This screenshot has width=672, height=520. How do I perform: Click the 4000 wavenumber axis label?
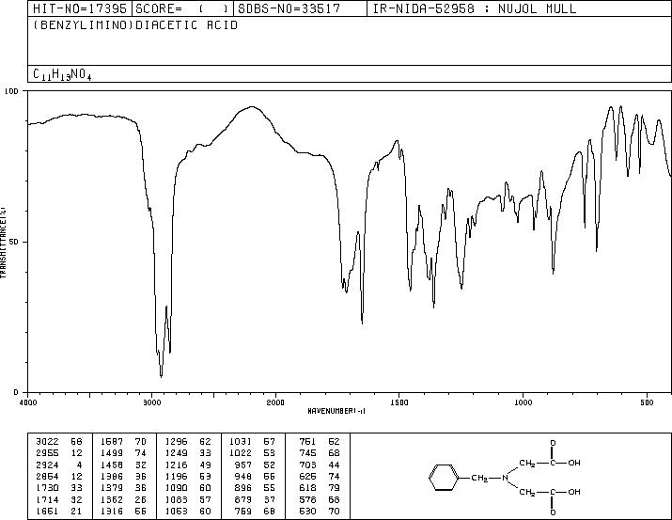(28, 402)
